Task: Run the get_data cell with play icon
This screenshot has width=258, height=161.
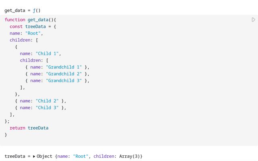Action: click(253, 20)
